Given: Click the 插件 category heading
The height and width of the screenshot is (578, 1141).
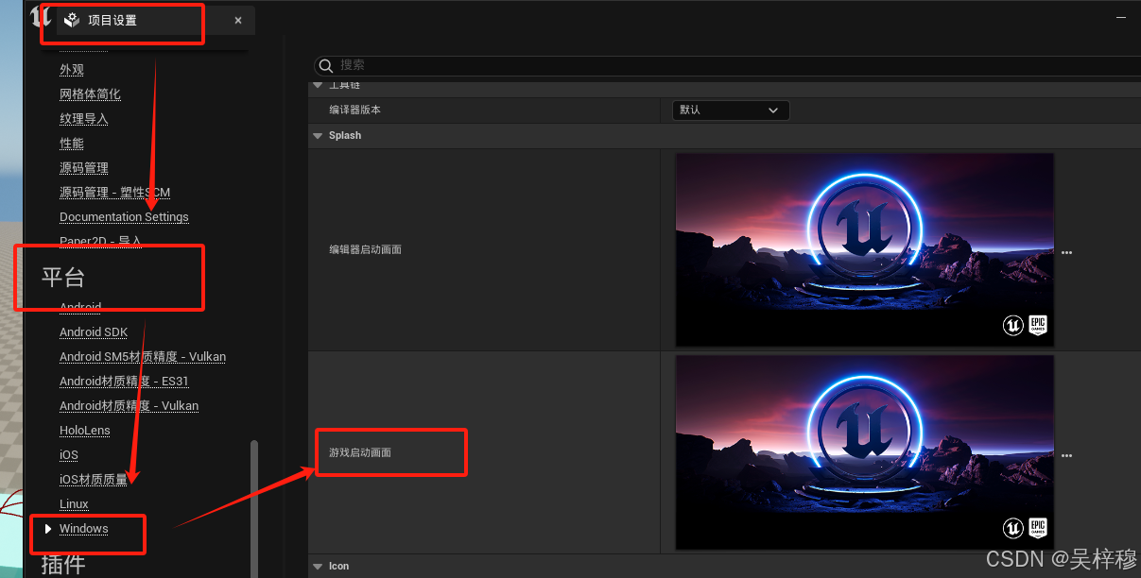Looking at the screenshot, I should point(63,565).
